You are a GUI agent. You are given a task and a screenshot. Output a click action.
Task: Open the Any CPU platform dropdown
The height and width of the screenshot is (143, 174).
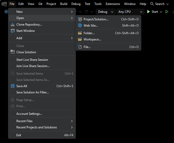tap(130, 12)
